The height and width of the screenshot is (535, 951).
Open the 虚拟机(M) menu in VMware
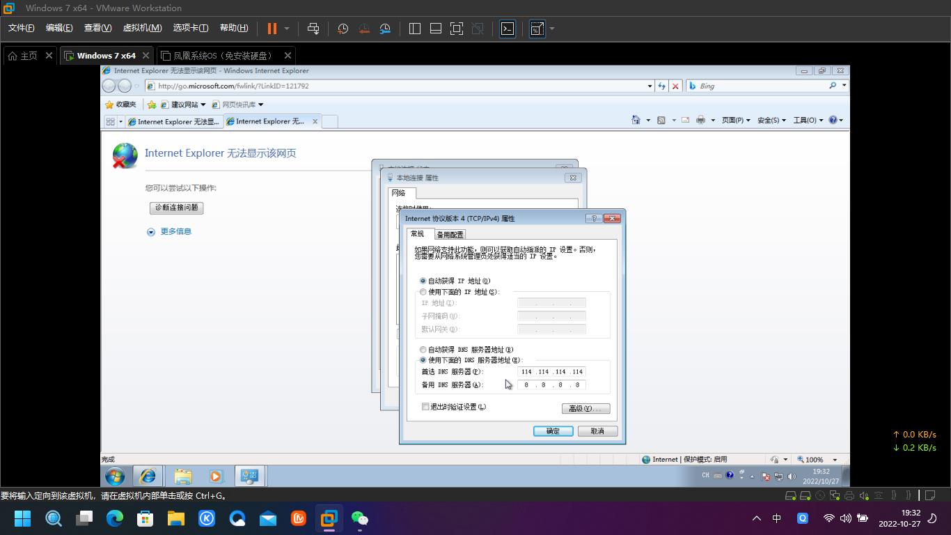[141, 28]
